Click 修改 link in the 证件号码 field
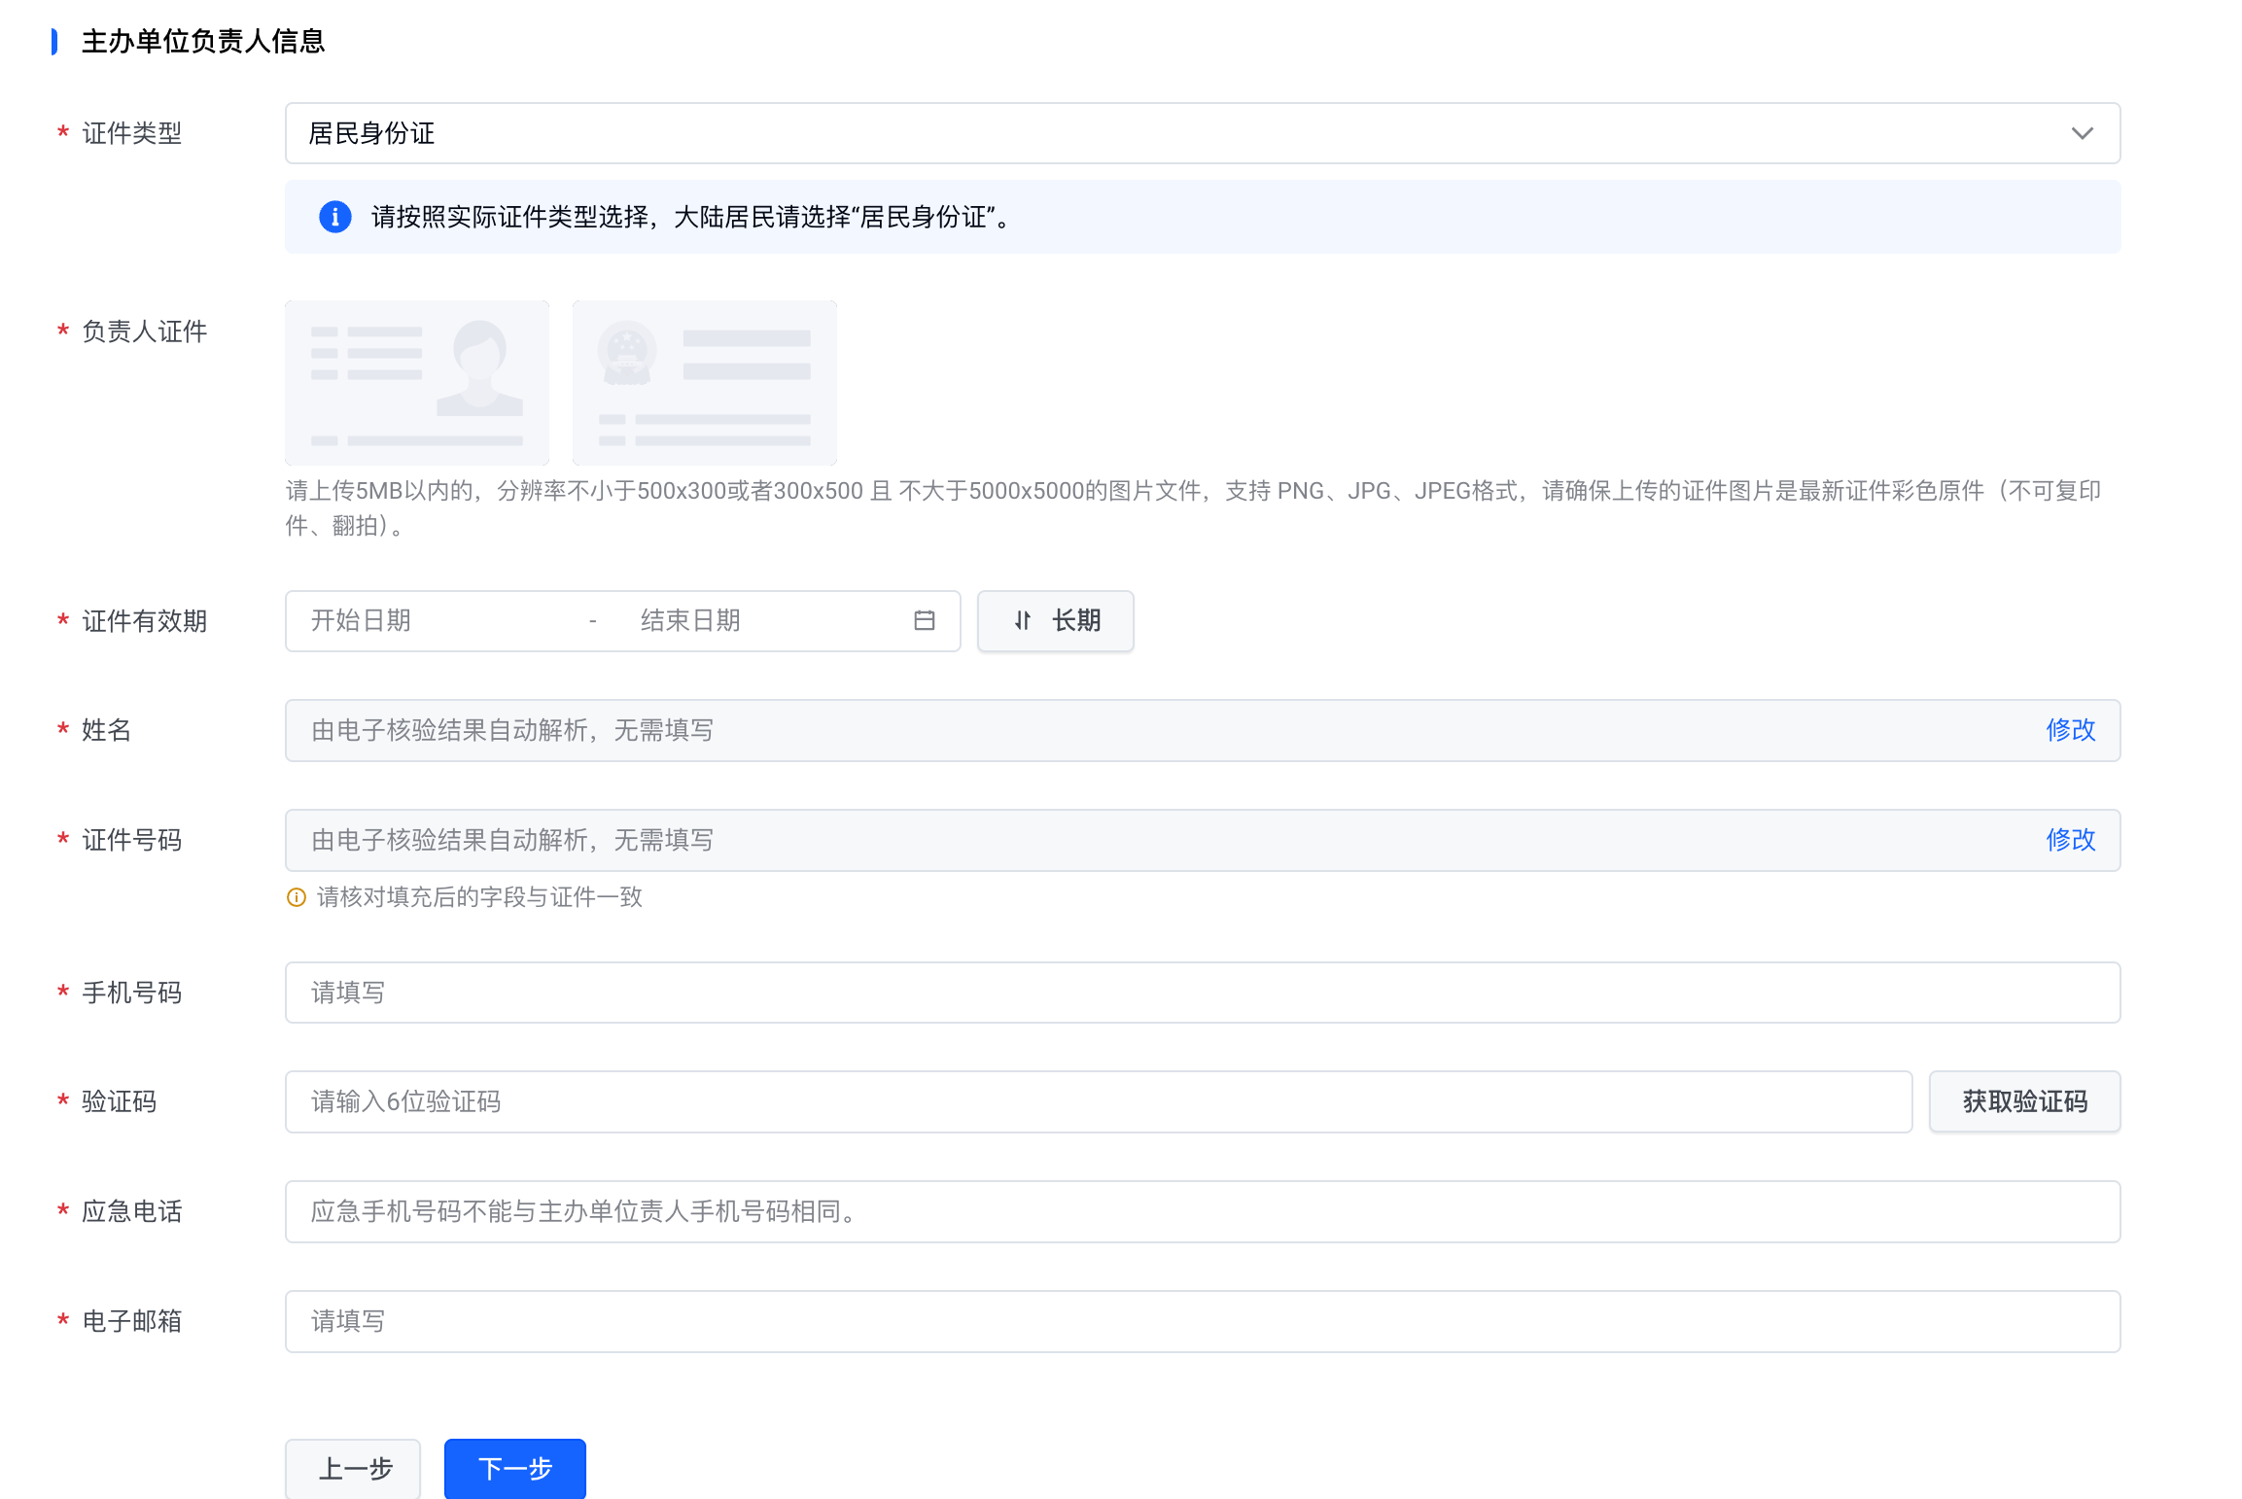This screenshot has height=1499, width=2242. (x=2070, y=840)
